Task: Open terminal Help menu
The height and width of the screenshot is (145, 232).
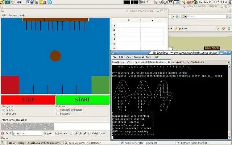Action: click(x=156, y=57)
